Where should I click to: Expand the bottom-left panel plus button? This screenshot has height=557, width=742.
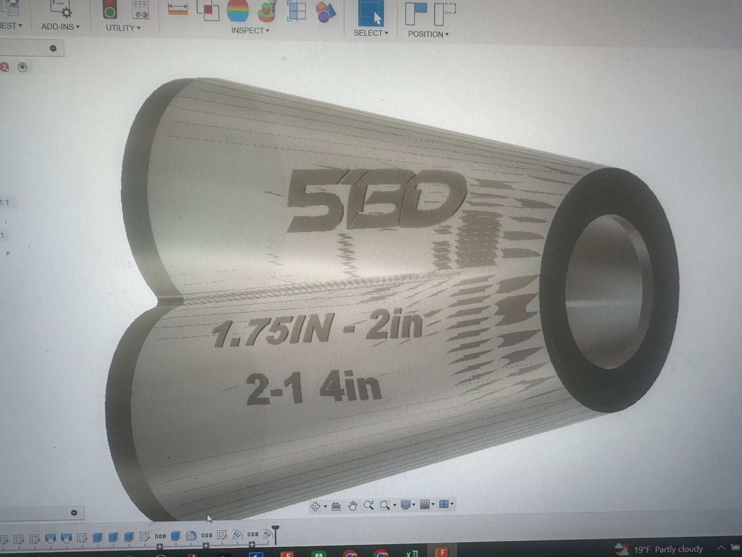click(x=74, y=513)
